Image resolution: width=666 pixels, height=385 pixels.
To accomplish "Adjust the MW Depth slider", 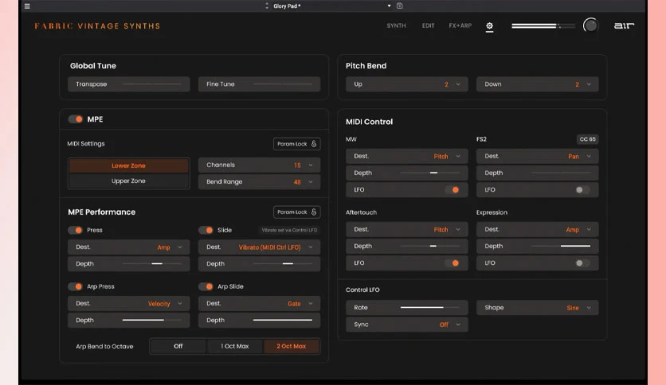I will point(430,173).
